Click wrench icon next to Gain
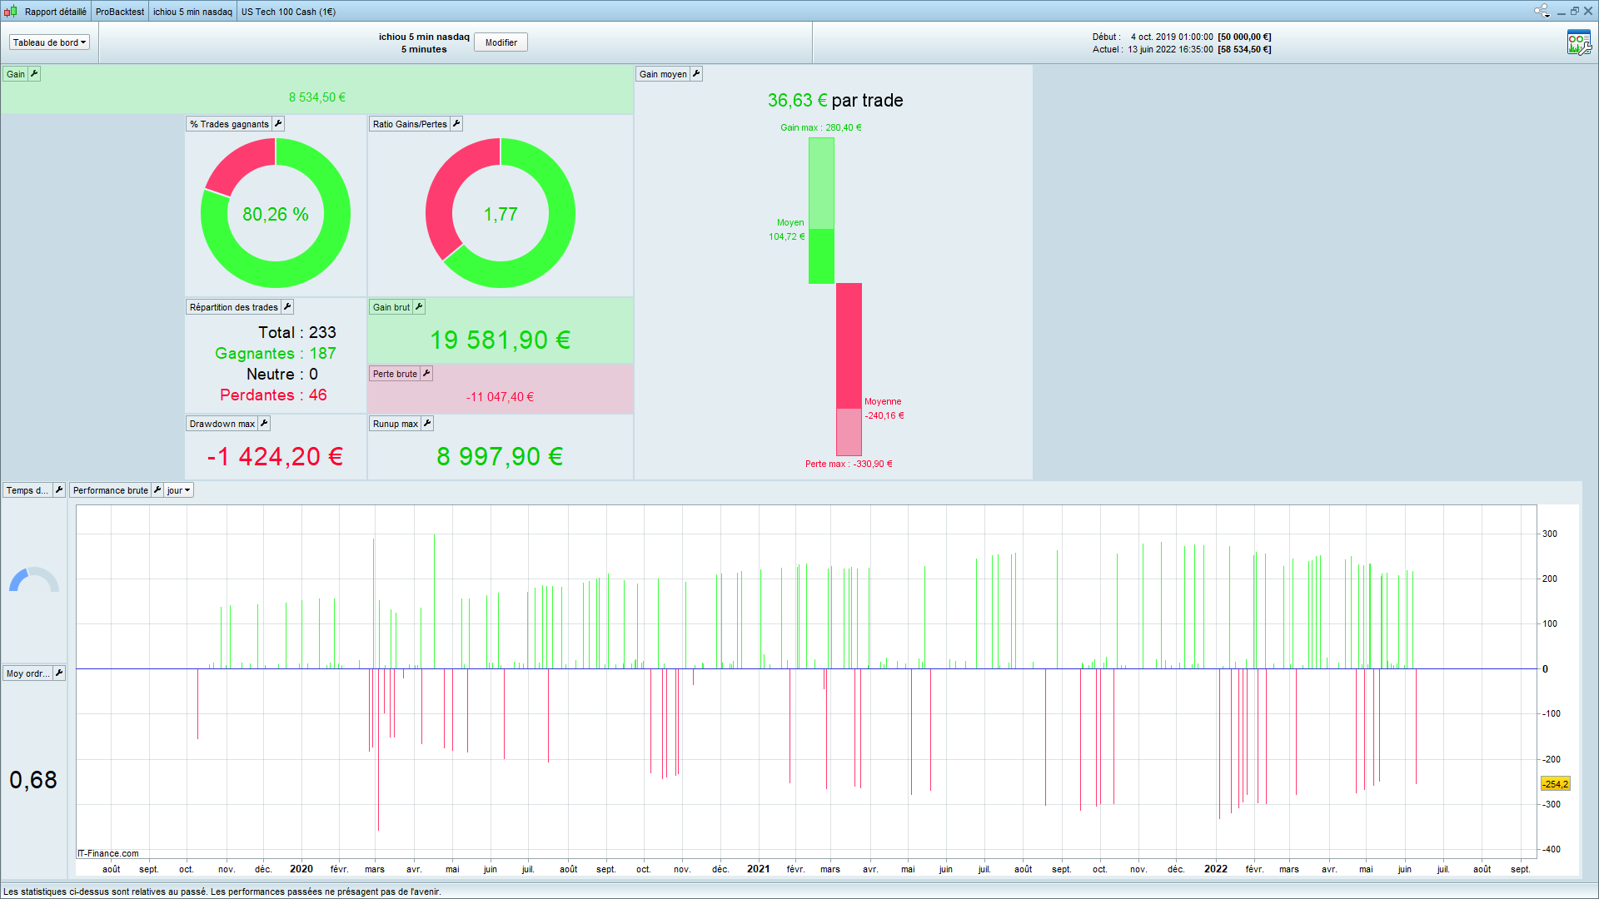Screen dimensions: 1599x899 coord(34,74)
